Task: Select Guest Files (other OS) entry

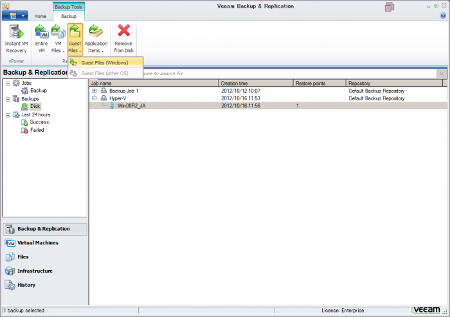Action: (105, 73)
